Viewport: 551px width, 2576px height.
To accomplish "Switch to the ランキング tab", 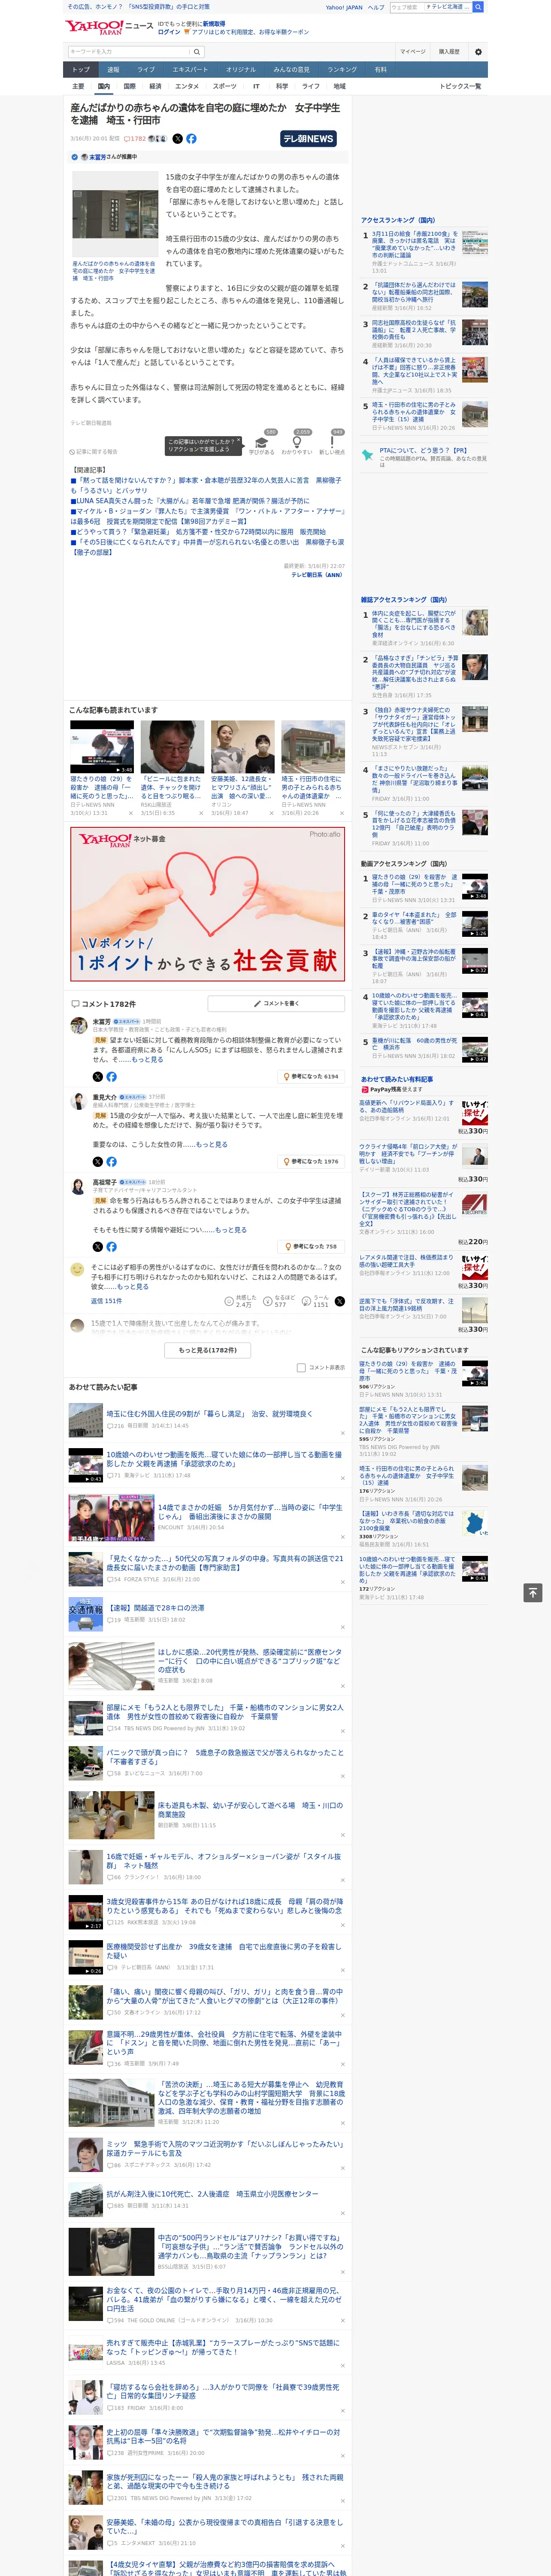I will tap(342, 70).
